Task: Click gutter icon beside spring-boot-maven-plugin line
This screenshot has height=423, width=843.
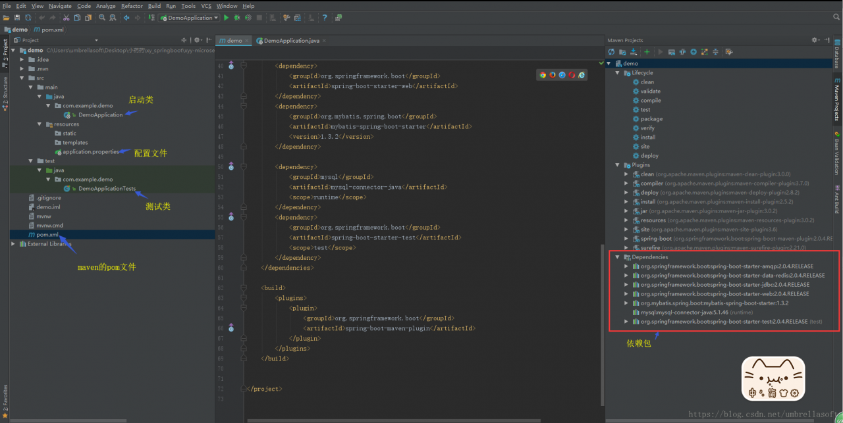Action: 231,328
